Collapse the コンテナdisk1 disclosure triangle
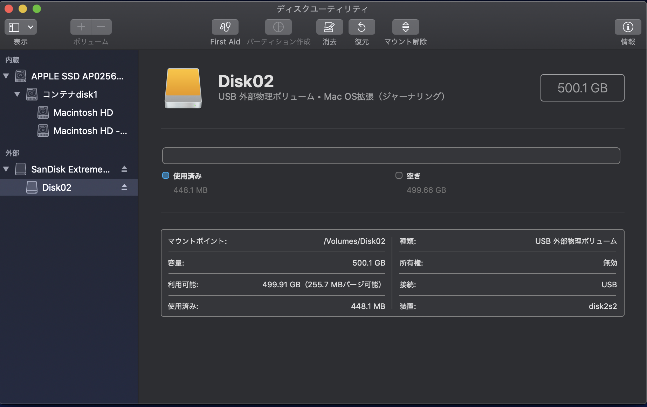The height and width of the screenshot is (407, 647). point(17,94)
